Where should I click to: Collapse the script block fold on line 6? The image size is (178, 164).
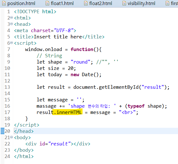pos(11,42)
